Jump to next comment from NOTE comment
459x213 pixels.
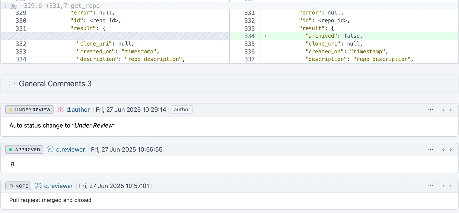pyautogui.click(x=451, y=186)
